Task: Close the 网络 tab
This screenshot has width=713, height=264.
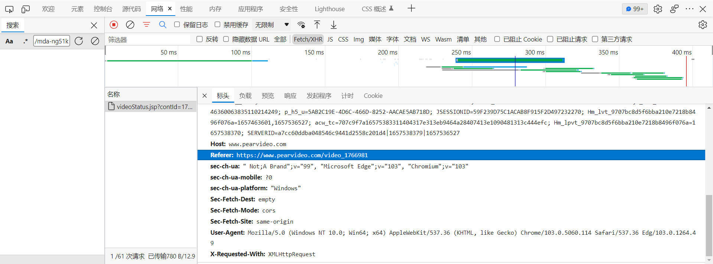Action: pos(170,9)
